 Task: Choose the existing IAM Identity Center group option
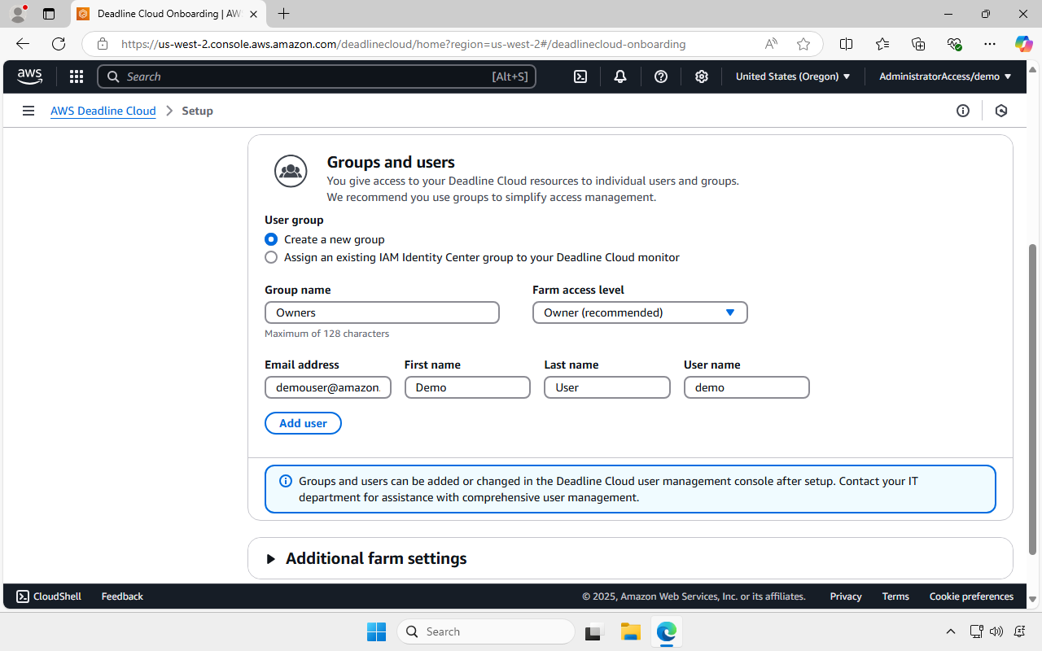coord(270,256)
